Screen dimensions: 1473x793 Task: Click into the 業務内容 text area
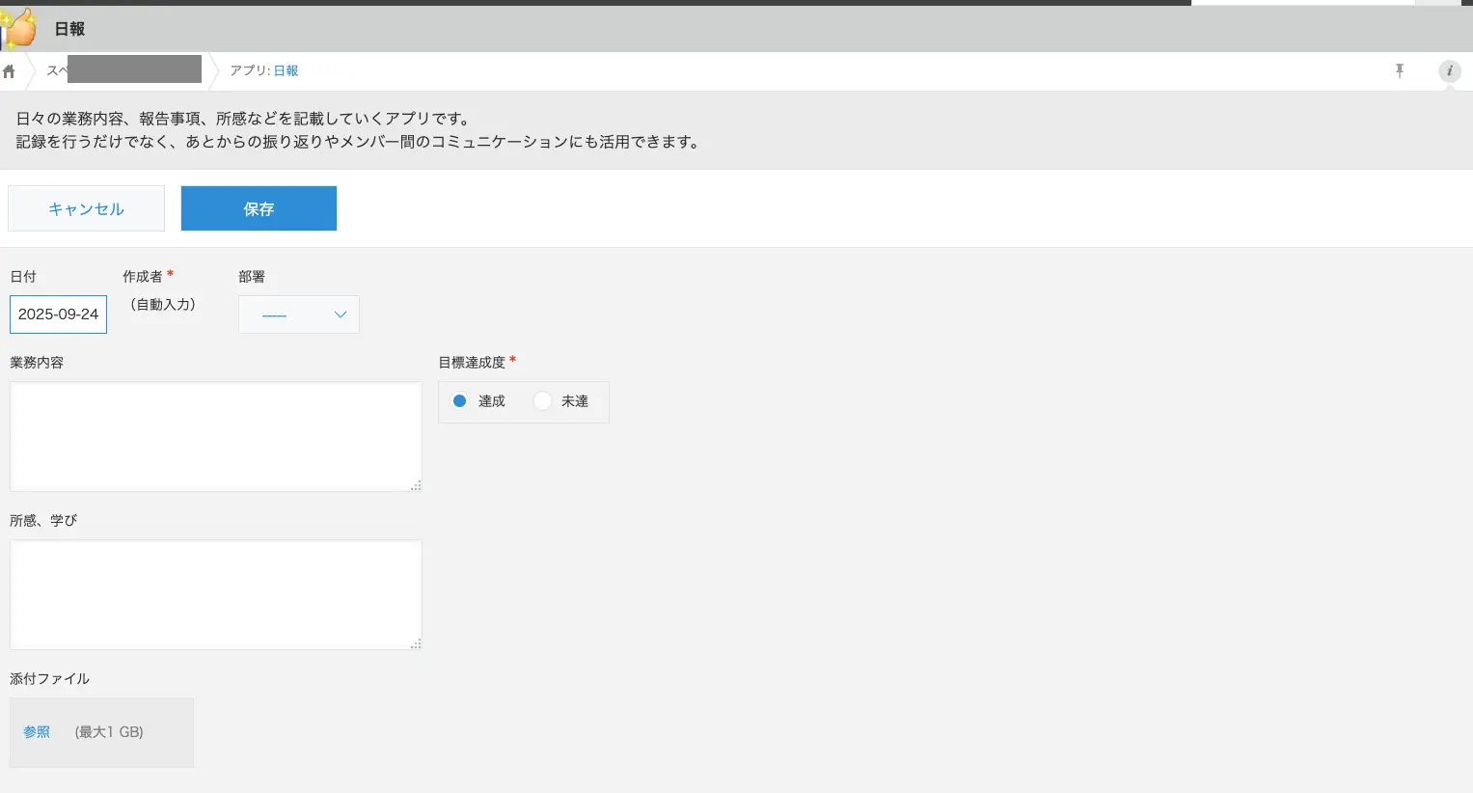[x=215, y=436]
